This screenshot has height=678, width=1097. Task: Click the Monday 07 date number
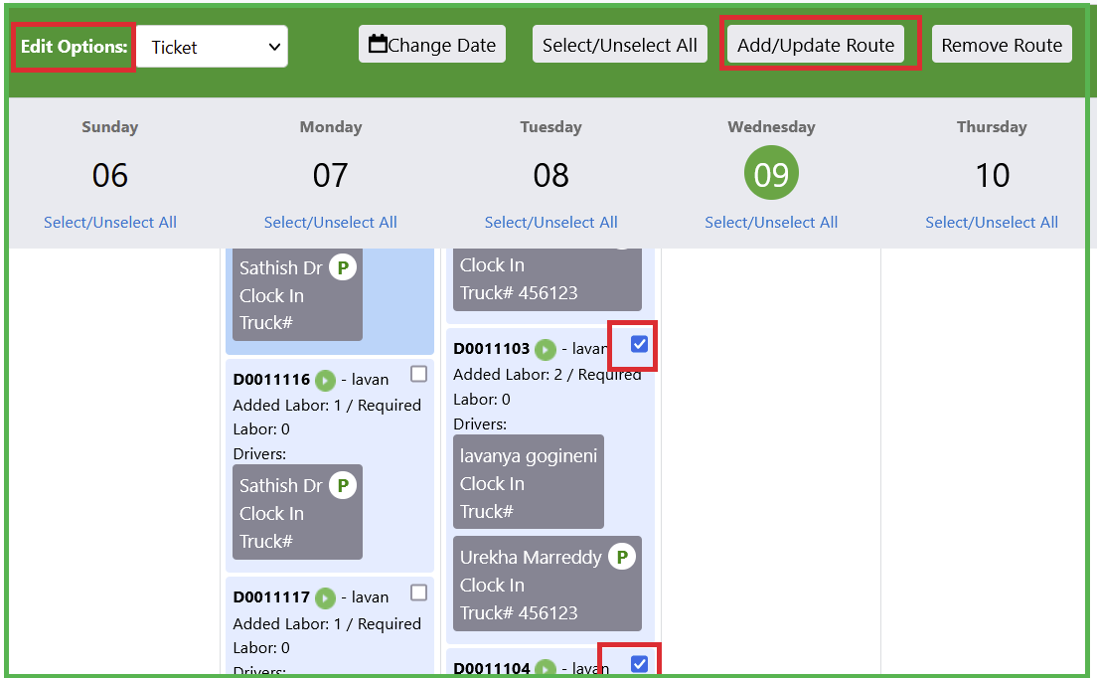point(330,175)
